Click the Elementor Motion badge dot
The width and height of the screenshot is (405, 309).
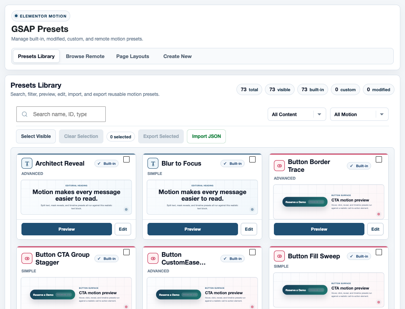[x=16, y=16]
